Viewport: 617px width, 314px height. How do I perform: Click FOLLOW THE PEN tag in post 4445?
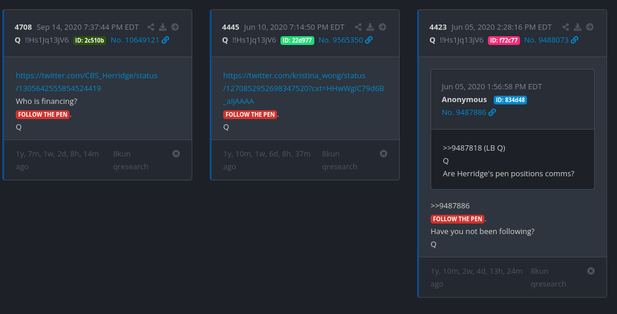pos(250,115)
